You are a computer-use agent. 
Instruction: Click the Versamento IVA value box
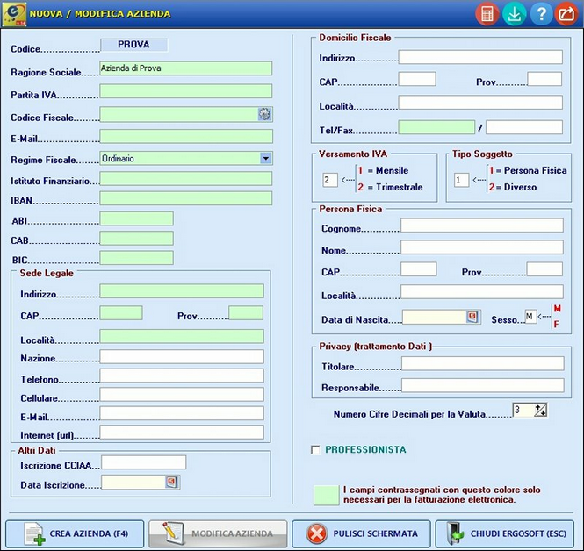pyautogui.click(x=330, y=180)
